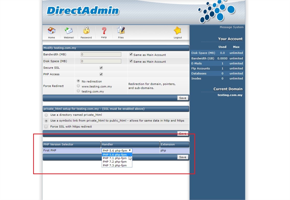Click the testing.com.my current domain link
This screenshot has width=290, height=200.
click(x=230, y=95)
